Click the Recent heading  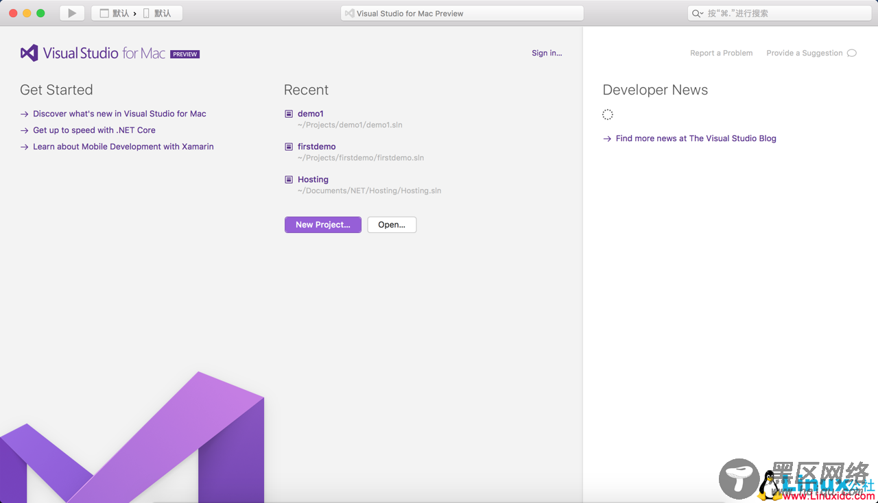point(306,90)
